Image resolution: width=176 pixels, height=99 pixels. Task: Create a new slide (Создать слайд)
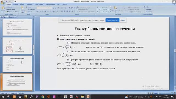click(x=23, y=10)
